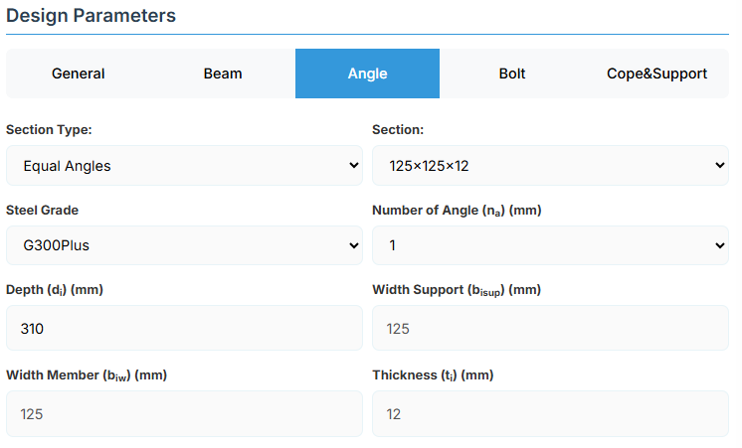742x448 pixels.
Task: Open the Section dropdown showing 125×125×12
Action: coord(550,166)
